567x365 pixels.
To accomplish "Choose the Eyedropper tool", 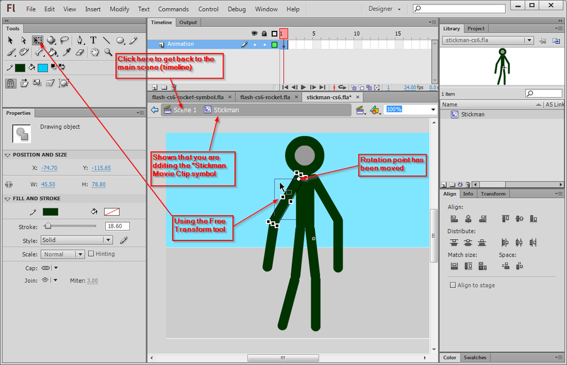I will pyautogui.click(x=66, y=52).
